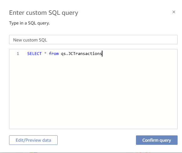Click the 'from' keyword in the query

(54, 54)
